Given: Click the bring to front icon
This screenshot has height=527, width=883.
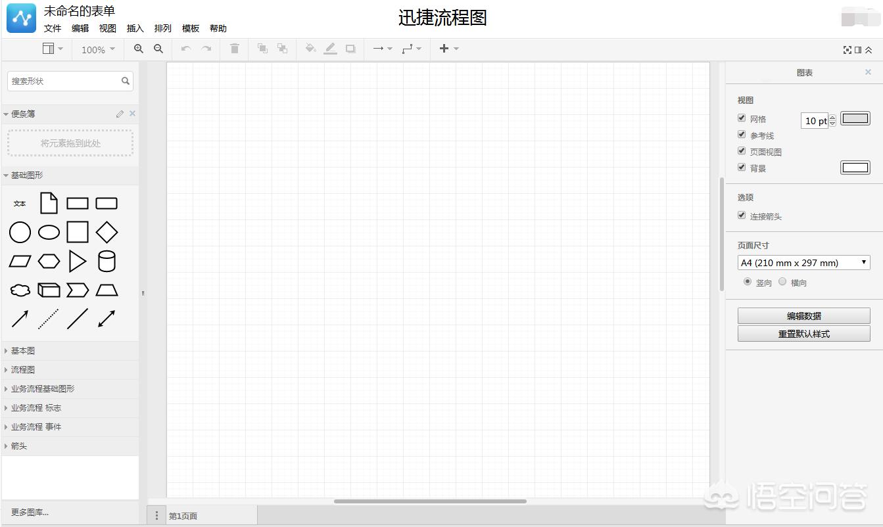Looking at the screenshot, I should coord(262,49).
